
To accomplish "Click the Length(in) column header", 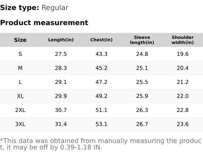I will (x=61, y=40).
